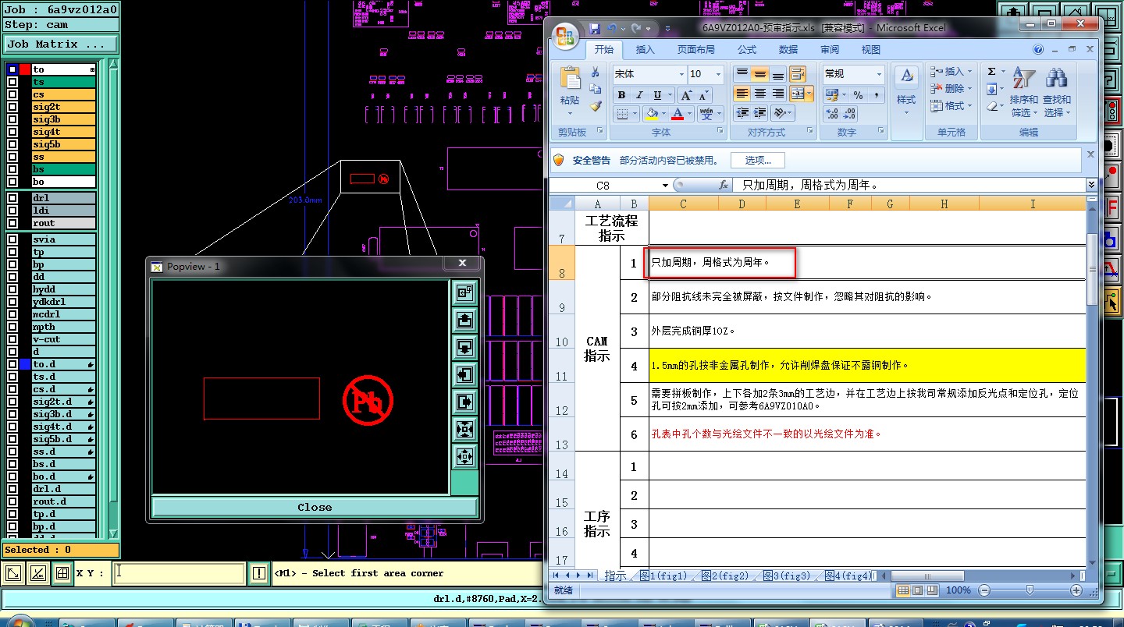Click Close button in Popview window
Image resolution: width=1124 pixels, height=627 pixels.
315,507
